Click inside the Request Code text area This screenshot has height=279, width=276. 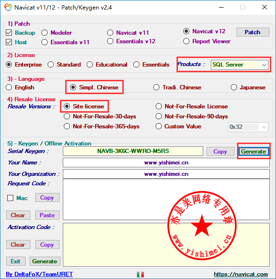[x=166, y=200]
